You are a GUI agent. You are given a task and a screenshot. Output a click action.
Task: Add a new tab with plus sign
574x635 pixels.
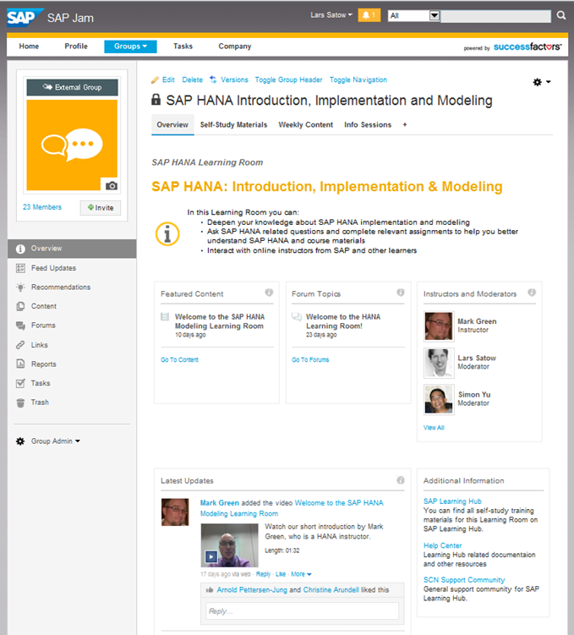coord(405,125)
